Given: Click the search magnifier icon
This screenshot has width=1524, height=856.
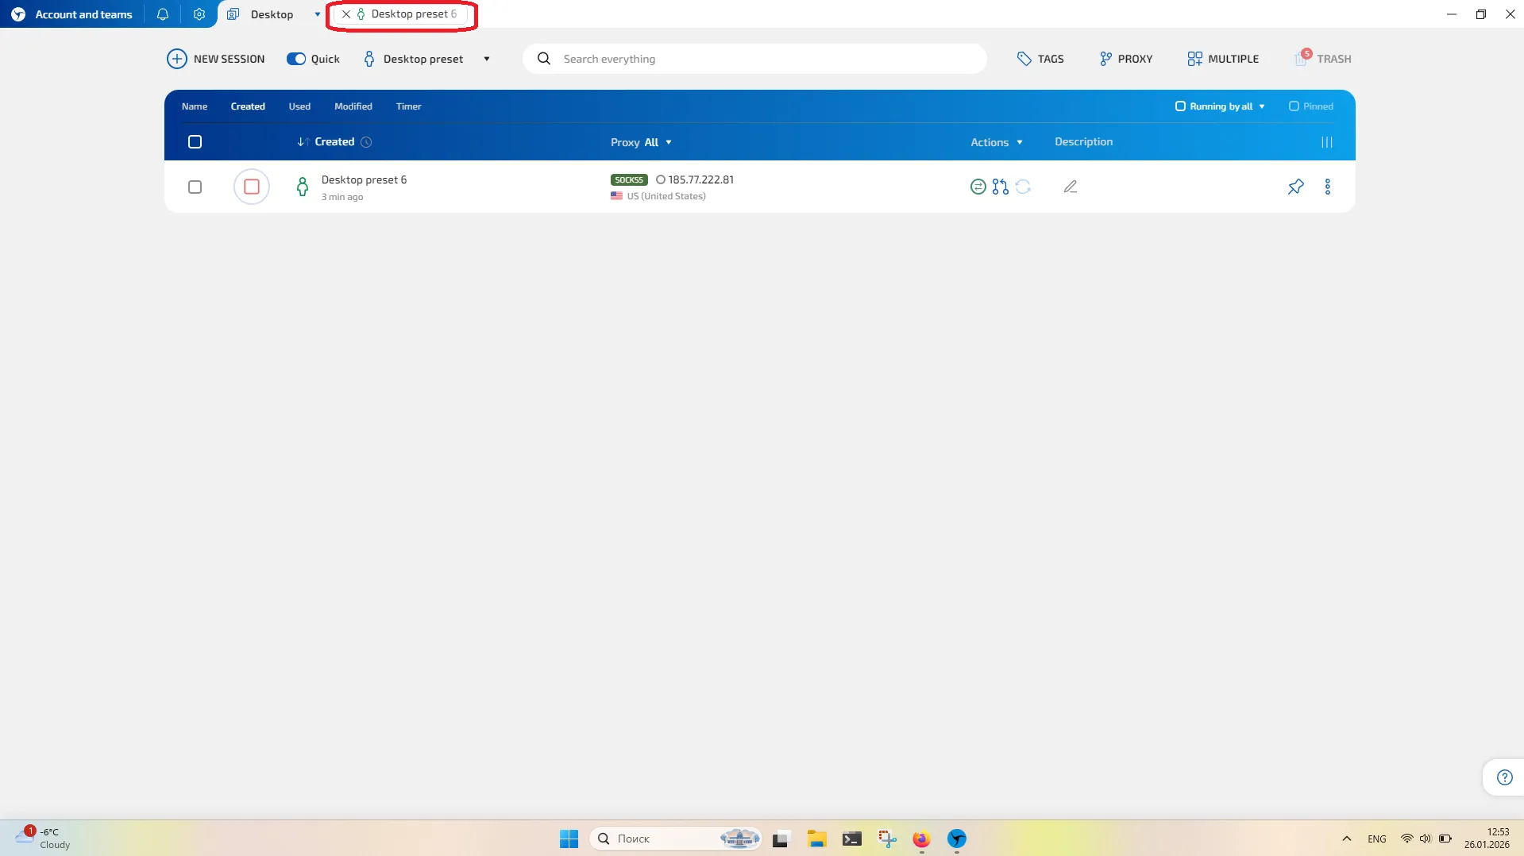Looking at the screenshot, I should pyautogui.click(x=544, y=59).
